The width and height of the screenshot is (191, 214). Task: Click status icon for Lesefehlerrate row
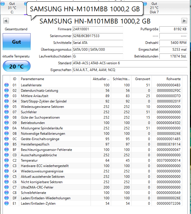pos(6,85)
